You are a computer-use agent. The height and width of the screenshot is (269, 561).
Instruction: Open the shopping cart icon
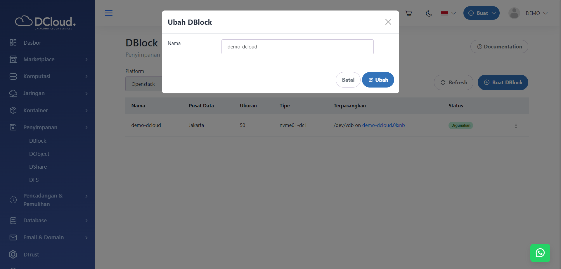coord(408,13)
